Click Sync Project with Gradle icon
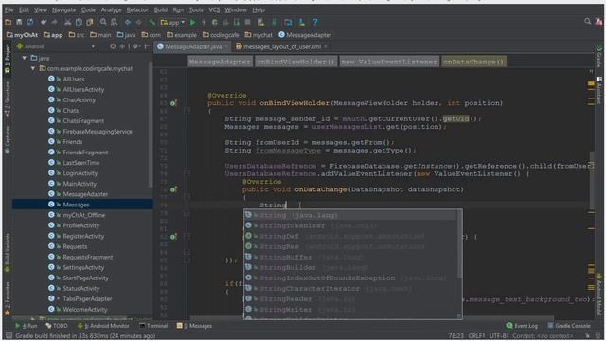606x341 pixels. point(275,23)
